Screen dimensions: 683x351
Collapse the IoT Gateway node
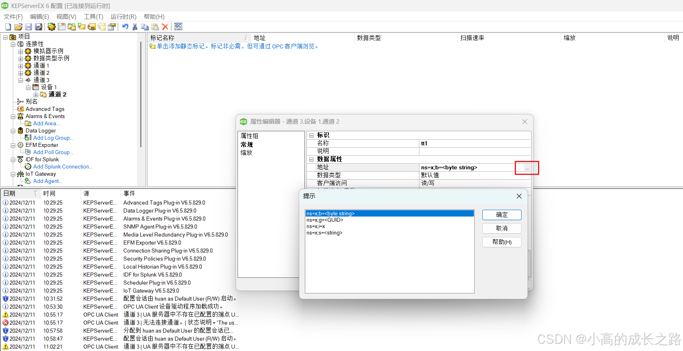(13, 174)
